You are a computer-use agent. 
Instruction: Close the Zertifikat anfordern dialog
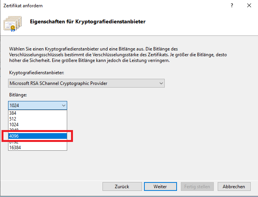(x=249, y=6)
